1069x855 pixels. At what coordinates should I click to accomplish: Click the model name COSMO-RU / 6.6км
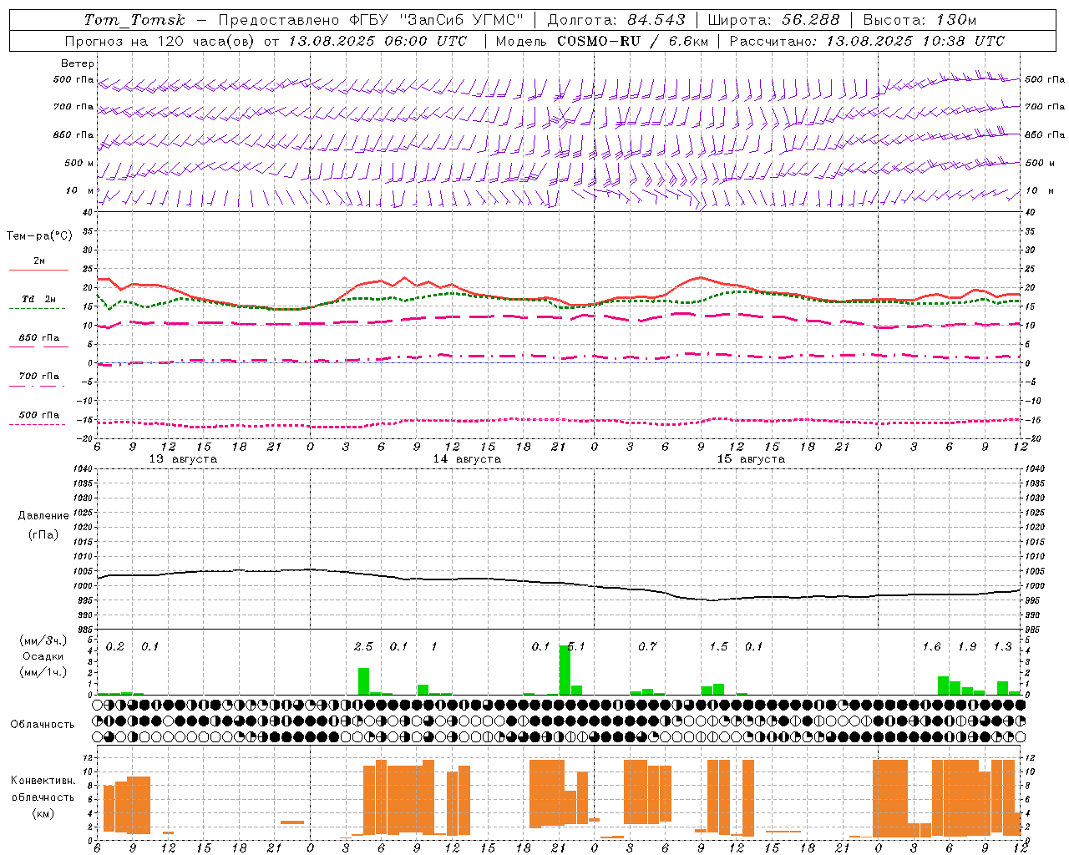(633, 41)
